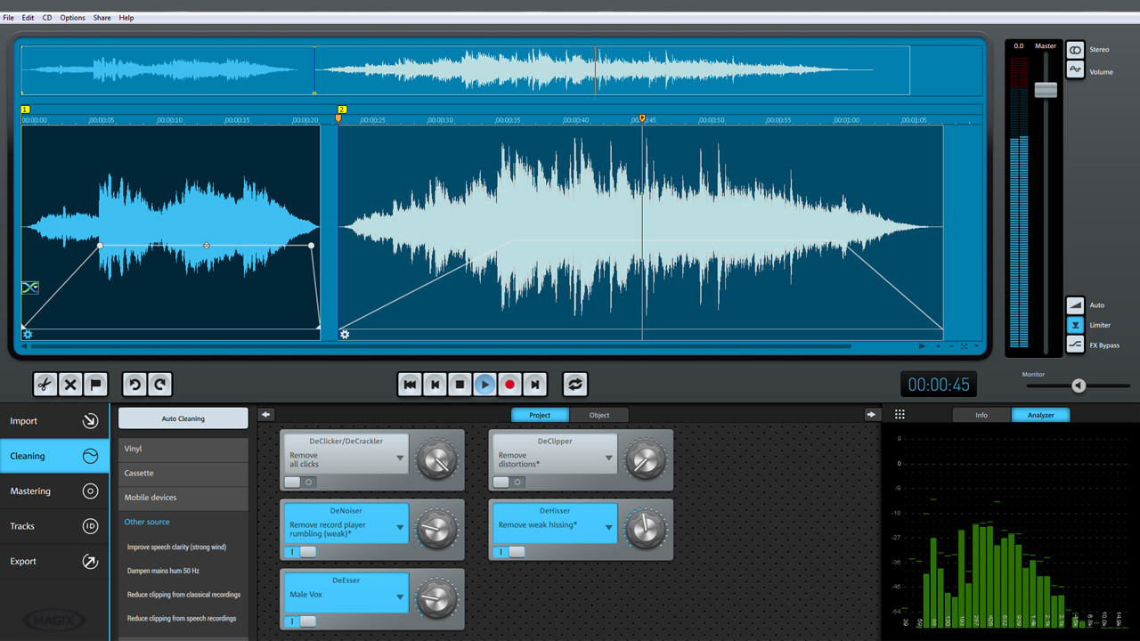This screenshot has height=641, width=1140.
Task: Toggle loop playback mode
Action: pos(575,385)
